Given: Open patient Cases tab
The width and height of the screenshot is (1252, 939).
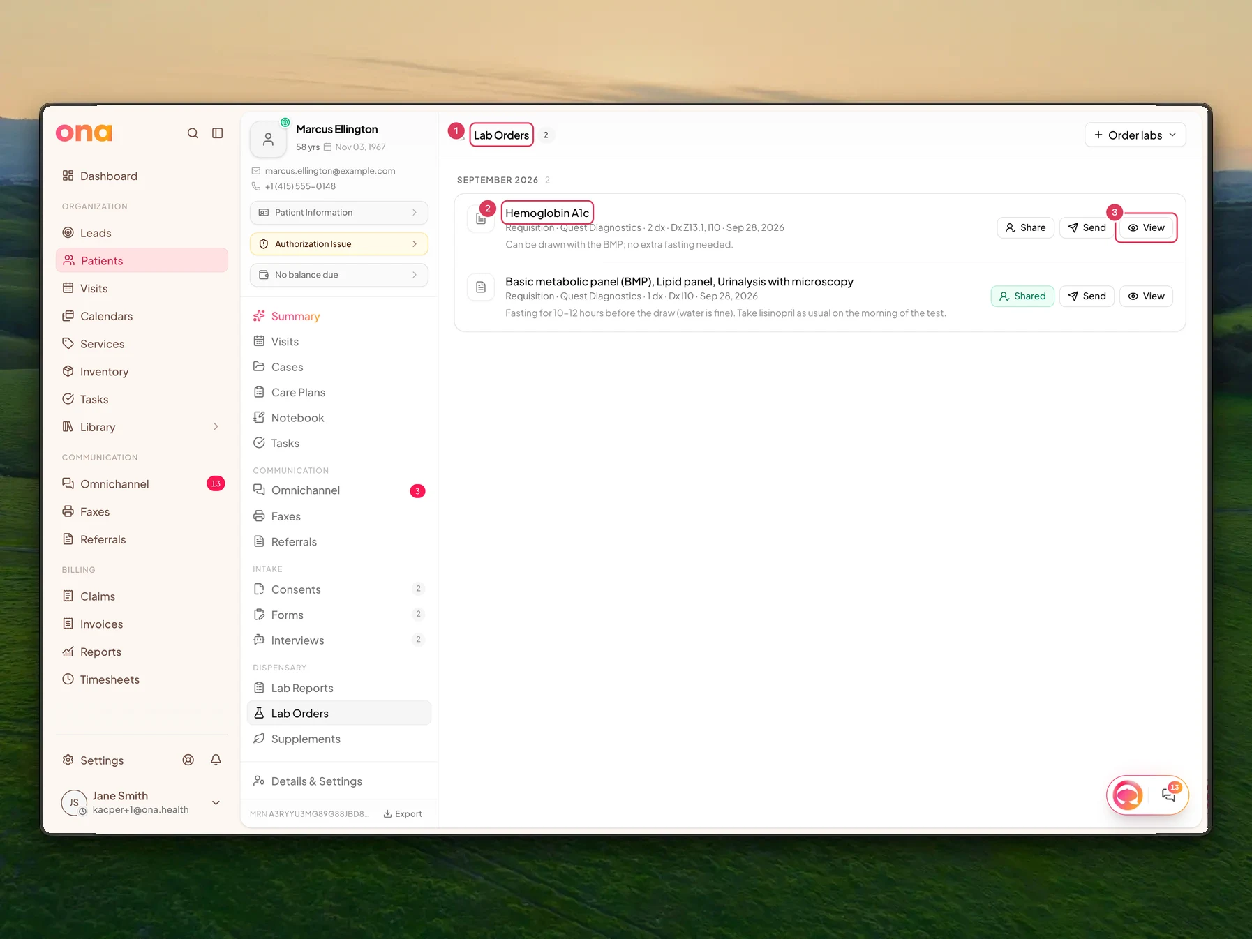Looking at the screenshot, I should 339,367.
